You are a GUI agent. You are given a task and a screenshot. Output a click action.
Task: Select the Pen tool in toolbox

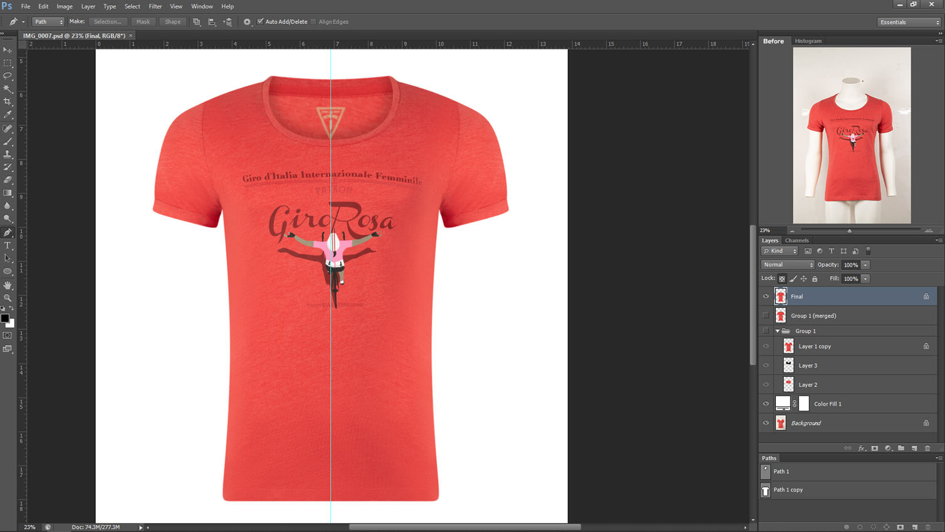click(8, 232)
